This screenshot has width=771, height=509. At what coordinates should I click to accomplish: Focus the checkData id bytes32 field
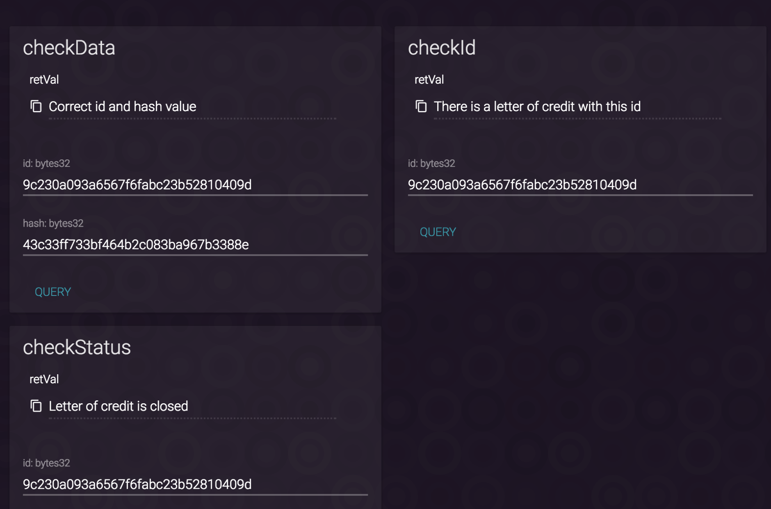click(195, 185)
